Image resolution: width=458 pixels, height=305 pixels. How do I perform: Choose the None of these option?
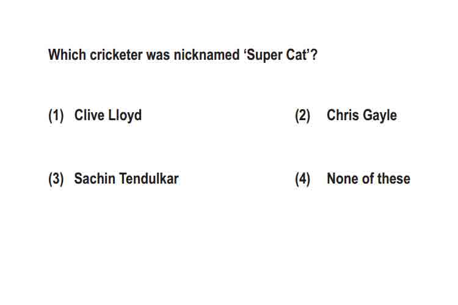(368, 179)
